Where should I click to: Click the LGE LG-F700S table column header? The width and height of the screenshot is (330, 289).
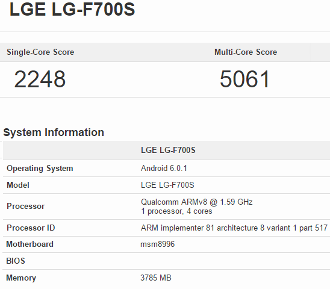point(168,150)
